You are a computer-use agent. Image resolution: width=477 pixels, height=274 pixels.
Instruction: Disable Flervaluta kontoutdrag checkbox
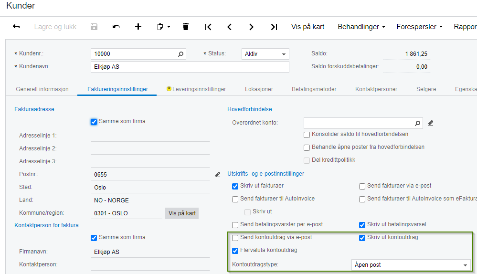tap(235, 250)
